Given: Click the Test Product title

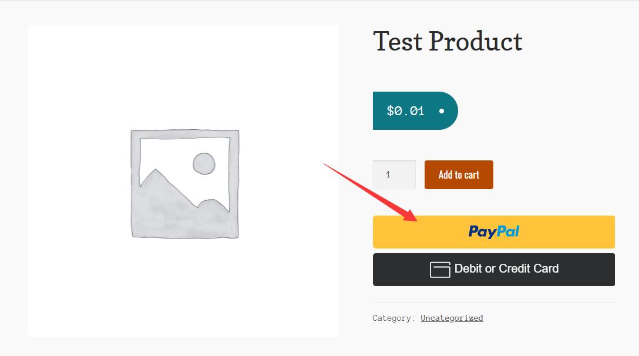Looking at the screenshot, I should [x=448, y=42].
